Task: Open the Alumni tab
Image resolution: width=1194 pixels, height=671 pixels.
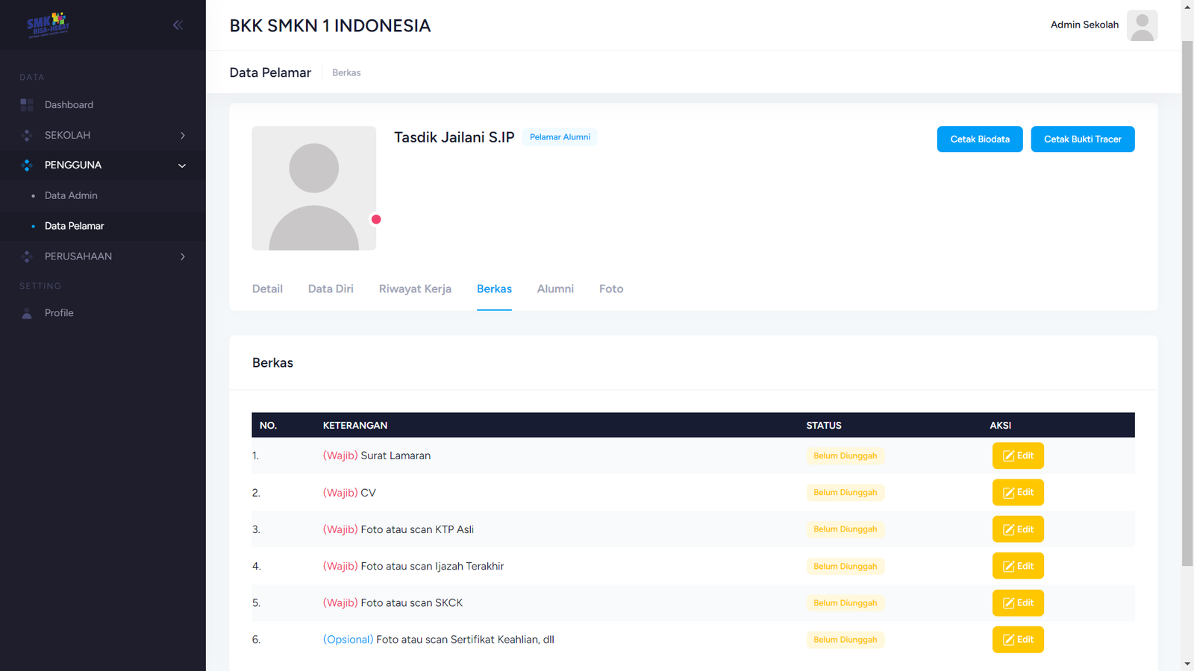Action: click(555, 289)
